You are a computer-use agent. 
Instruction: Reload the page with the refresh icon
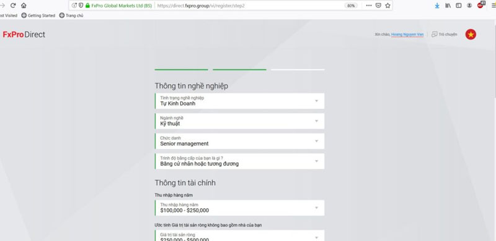coord(13,6)
